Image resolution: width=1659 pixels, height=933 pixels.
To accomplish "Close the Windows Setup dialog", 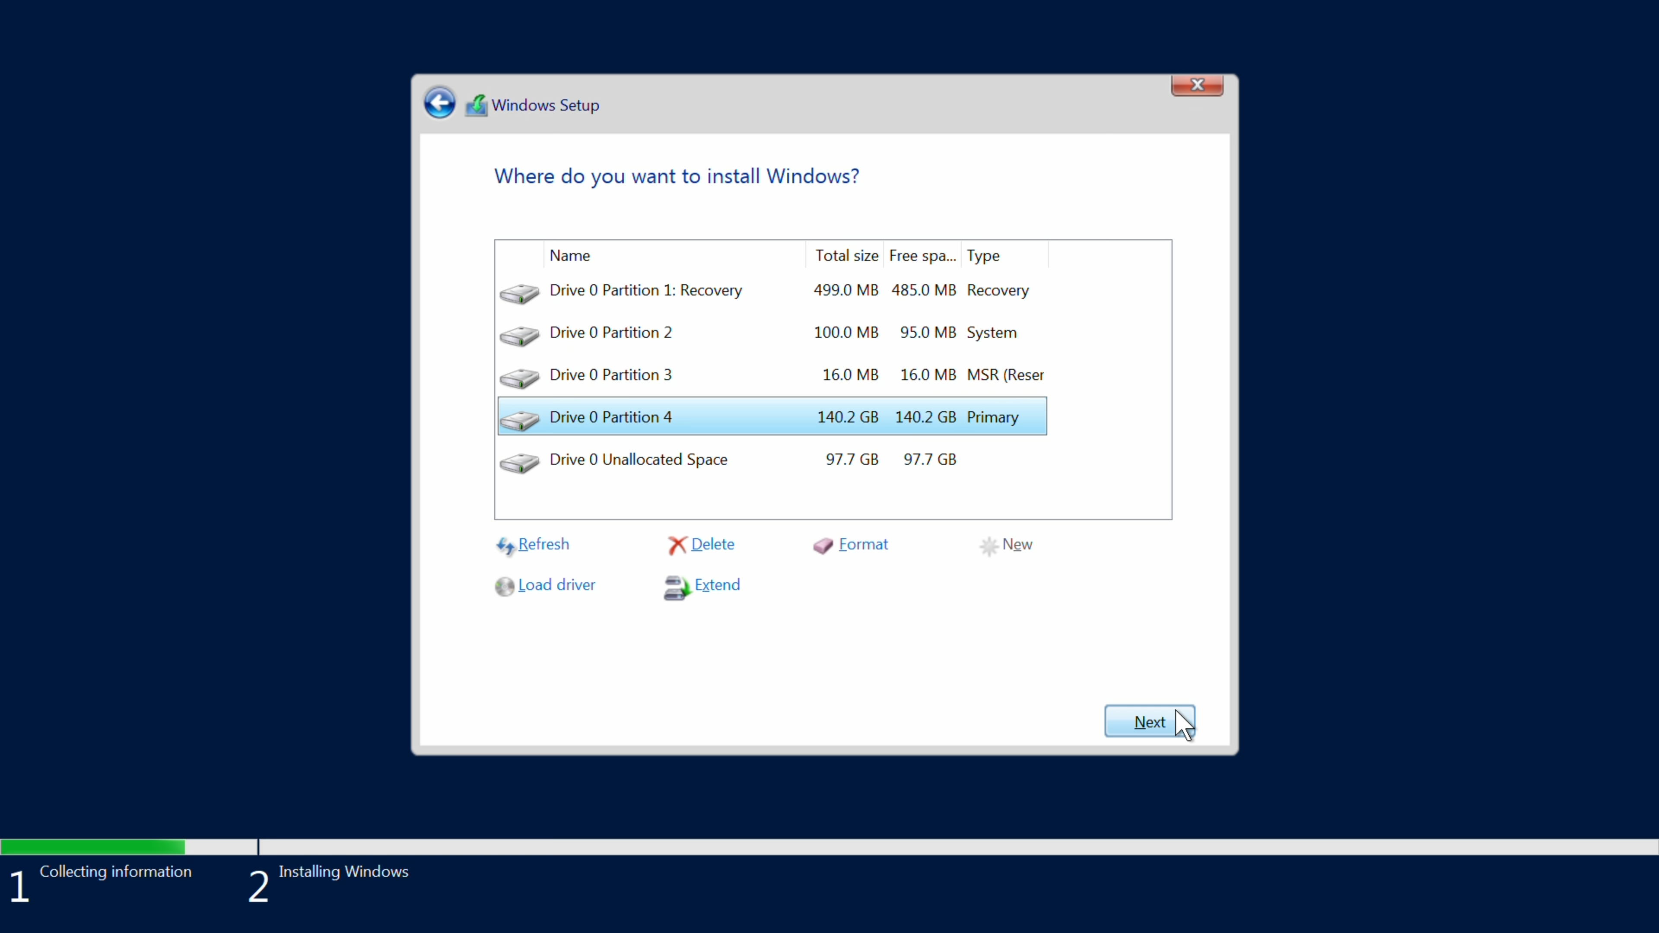I will [x=1197, y=85].
